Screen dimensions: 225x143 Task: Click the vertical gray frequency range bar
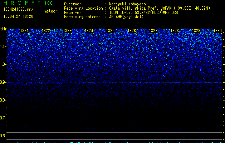tap(7, 110)
